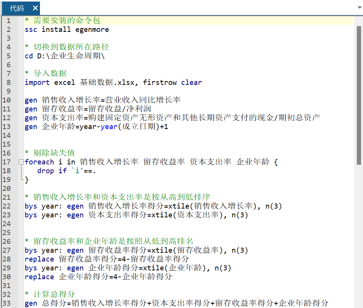Open the tab list dropdown arrow
This screenshot has width=363, height=308.
360,8
